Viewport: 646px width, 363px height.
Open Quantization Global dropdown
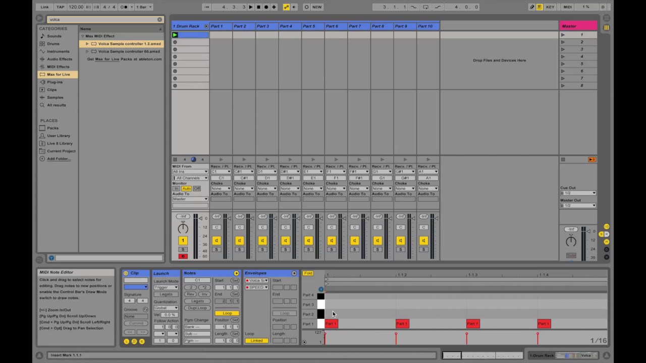166,308
